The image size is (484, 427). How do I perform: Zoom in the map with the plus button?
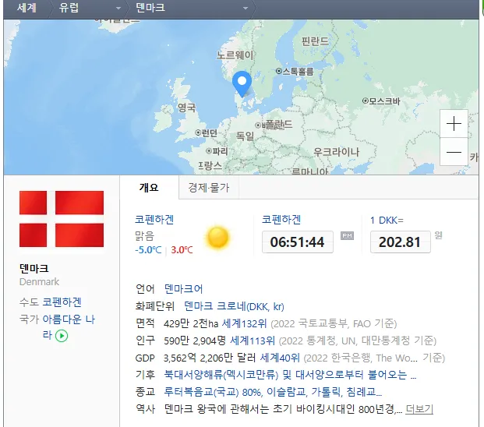454,124
